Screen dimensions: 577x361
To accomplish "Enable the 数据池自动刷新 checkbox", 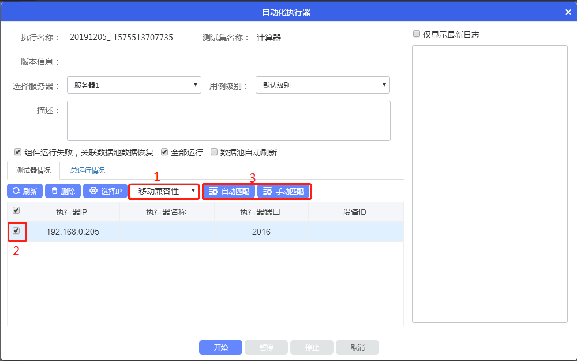I will tap(214, 152).
